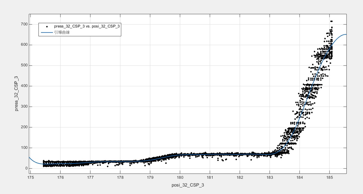Click the blue curve plateau at x equals 181
363x194 pixels.
click(210, 154)
